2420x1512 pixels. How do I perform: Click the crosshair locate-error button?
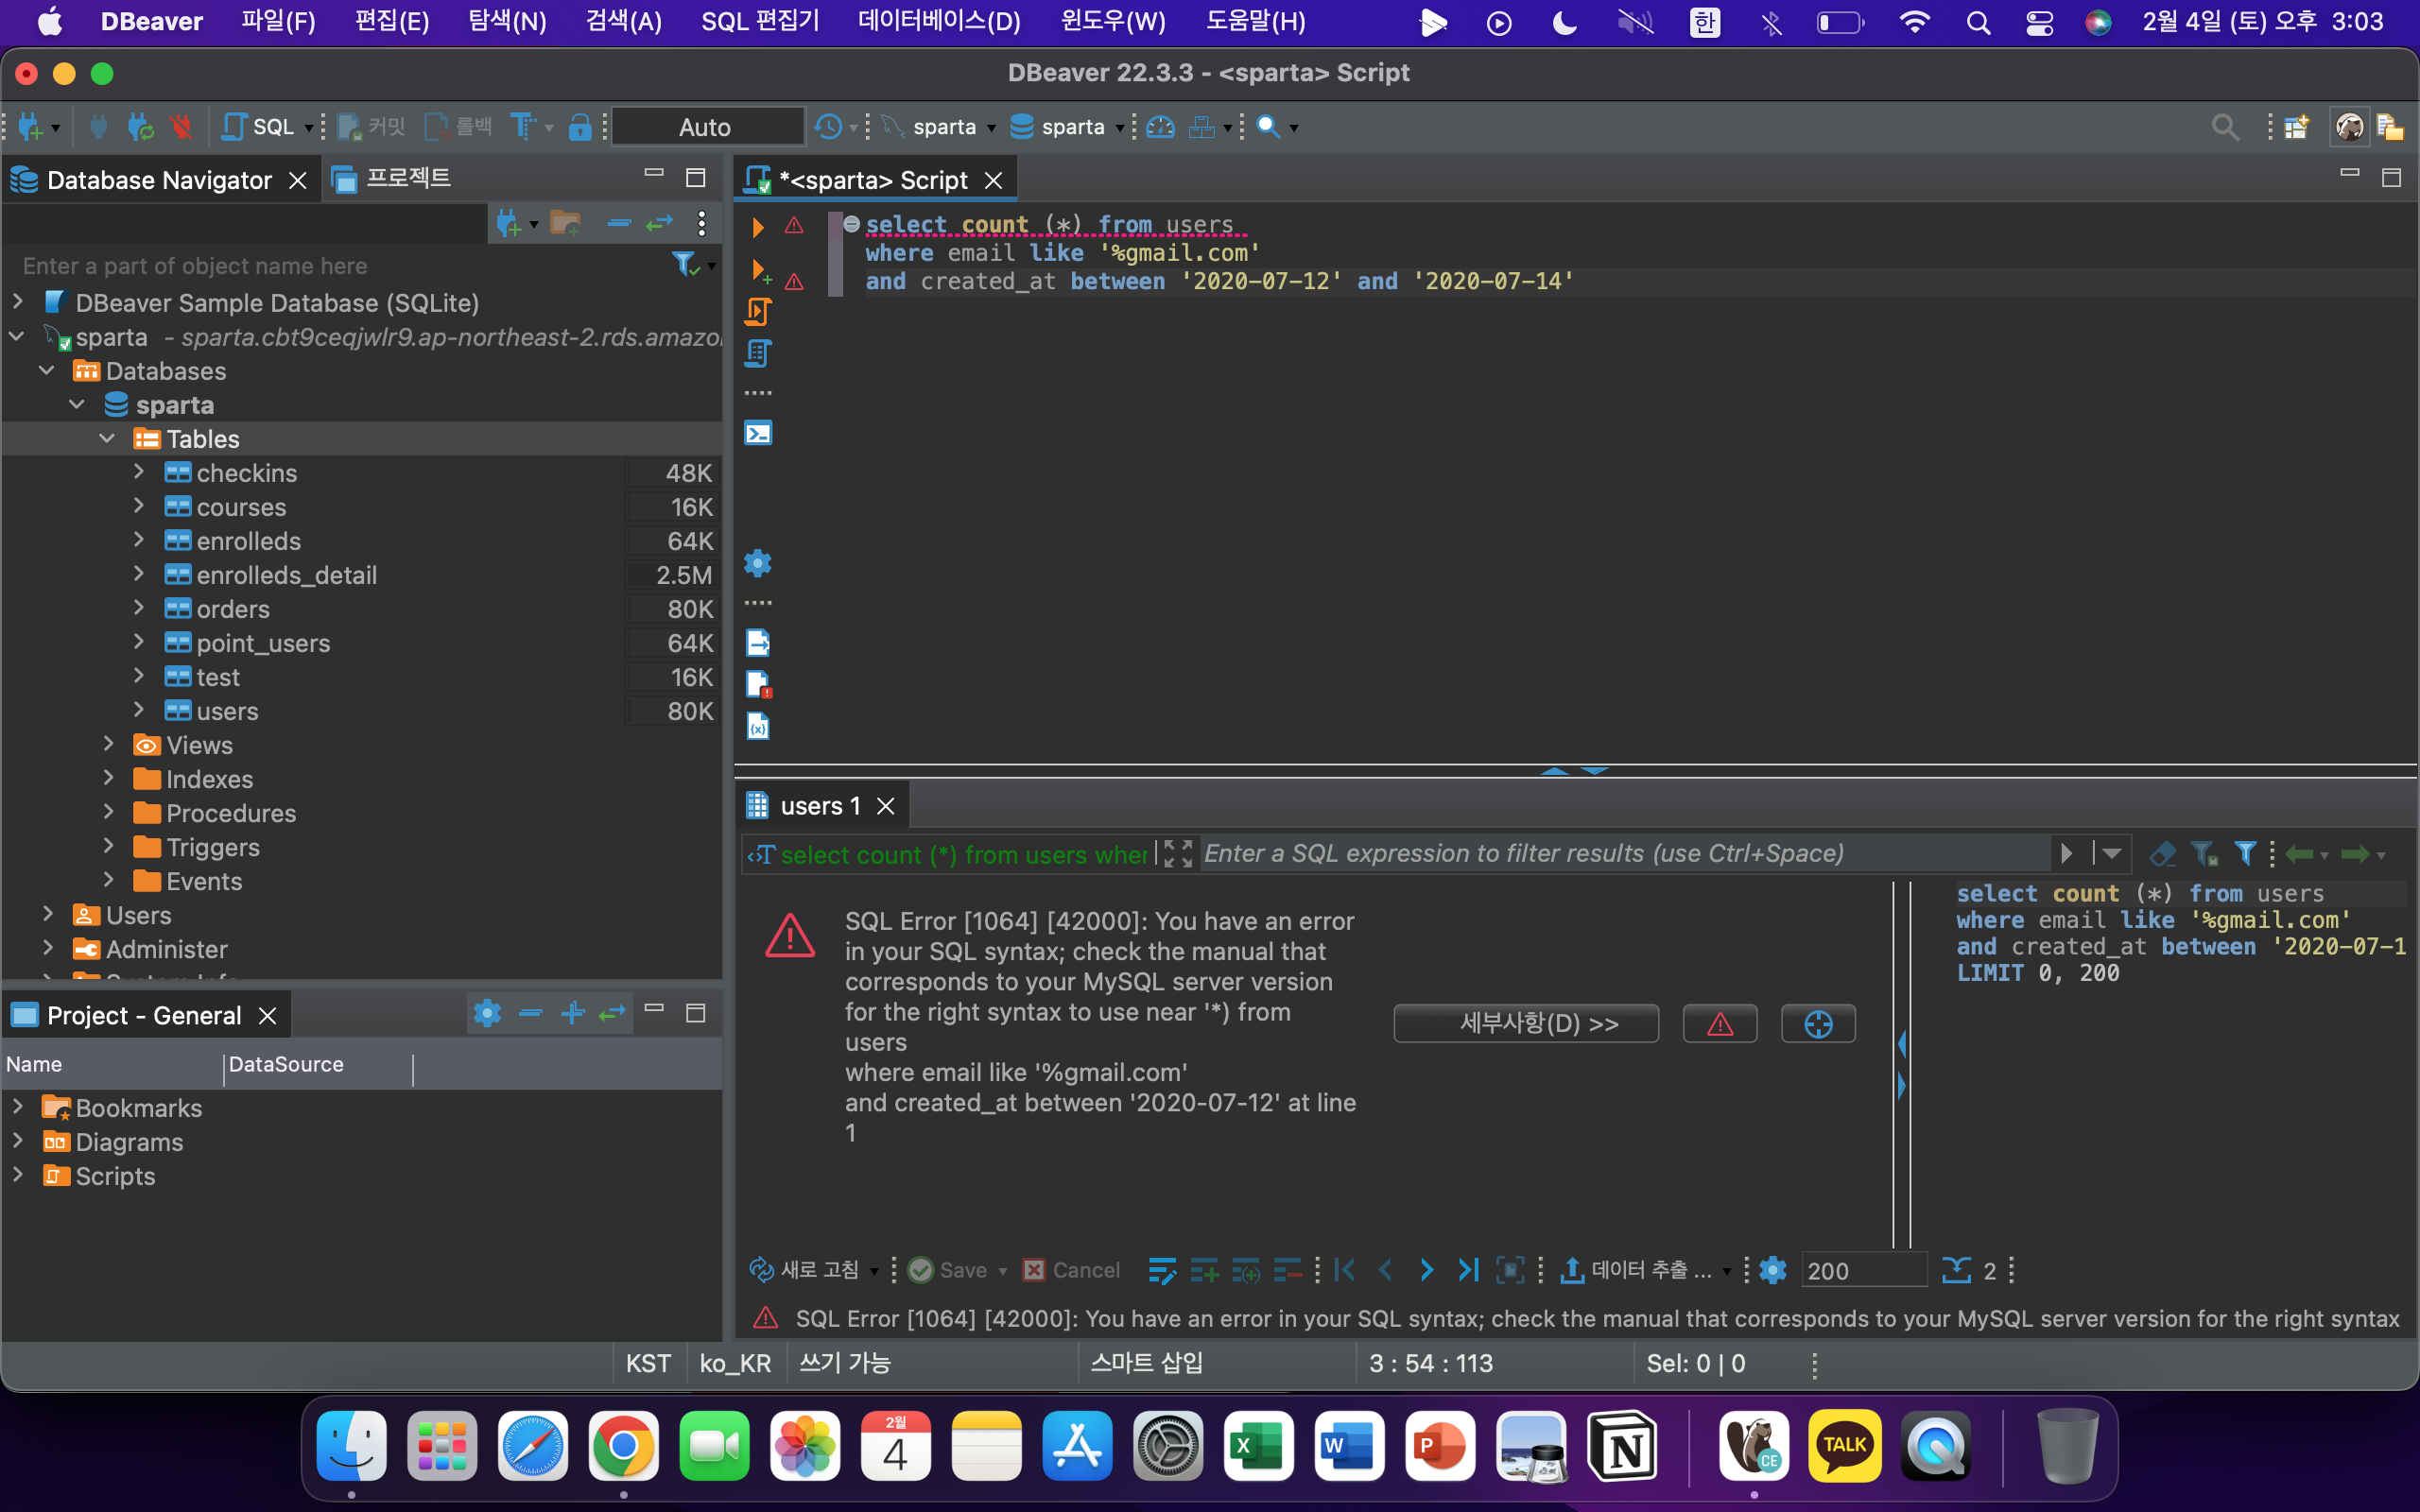tap(1818, 1023)
